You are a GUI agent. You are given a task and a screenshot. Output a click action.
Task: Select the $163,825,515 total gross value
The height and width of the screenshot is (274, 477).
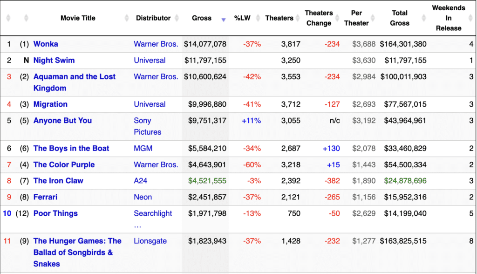click(x=403, y=241)
